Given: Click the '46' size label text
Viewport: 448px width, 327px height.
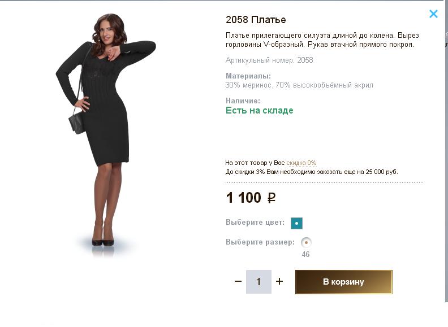Looking at the screenshot, I should pyautogui.click(x=306, y=255).
